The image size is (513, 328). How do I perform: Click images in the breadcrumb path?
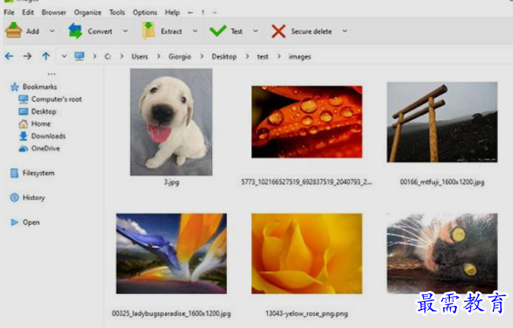[299, 57]
